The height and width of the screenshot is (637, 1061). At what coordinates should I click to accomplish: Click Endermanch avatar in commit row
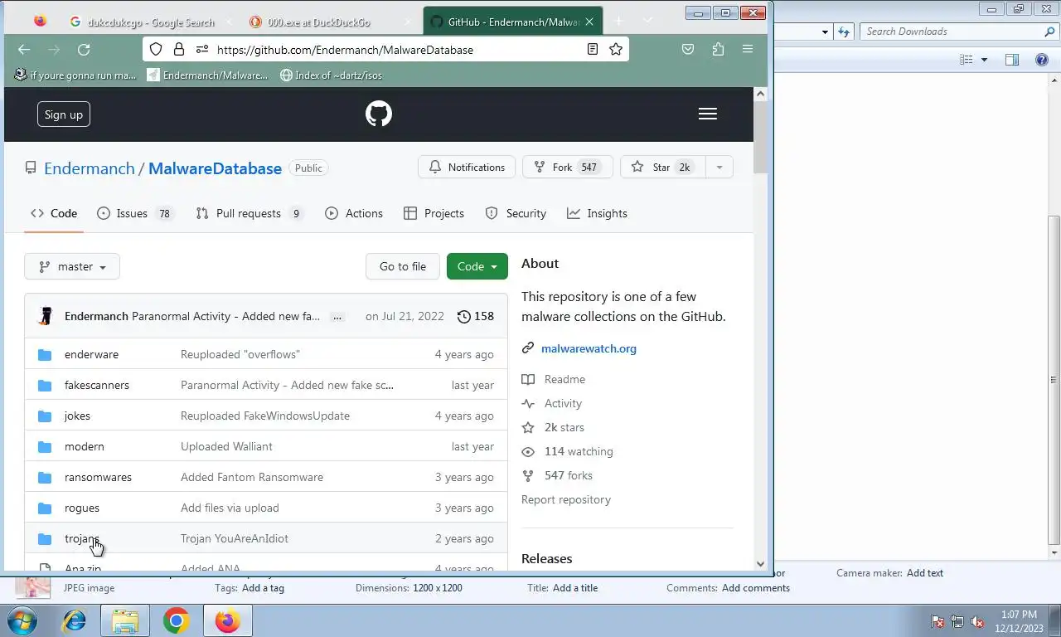(46, 316)
